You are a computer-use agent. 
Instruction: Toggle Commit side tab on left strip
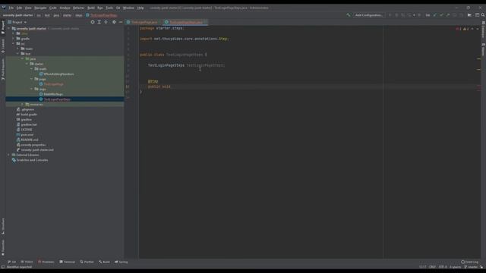(x=3, y=45)
